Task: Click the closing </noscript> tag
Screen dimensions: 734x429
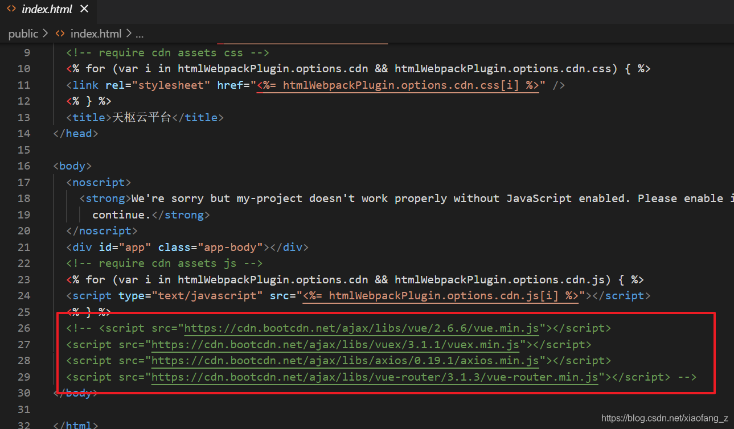Action: tap(102, 230)
